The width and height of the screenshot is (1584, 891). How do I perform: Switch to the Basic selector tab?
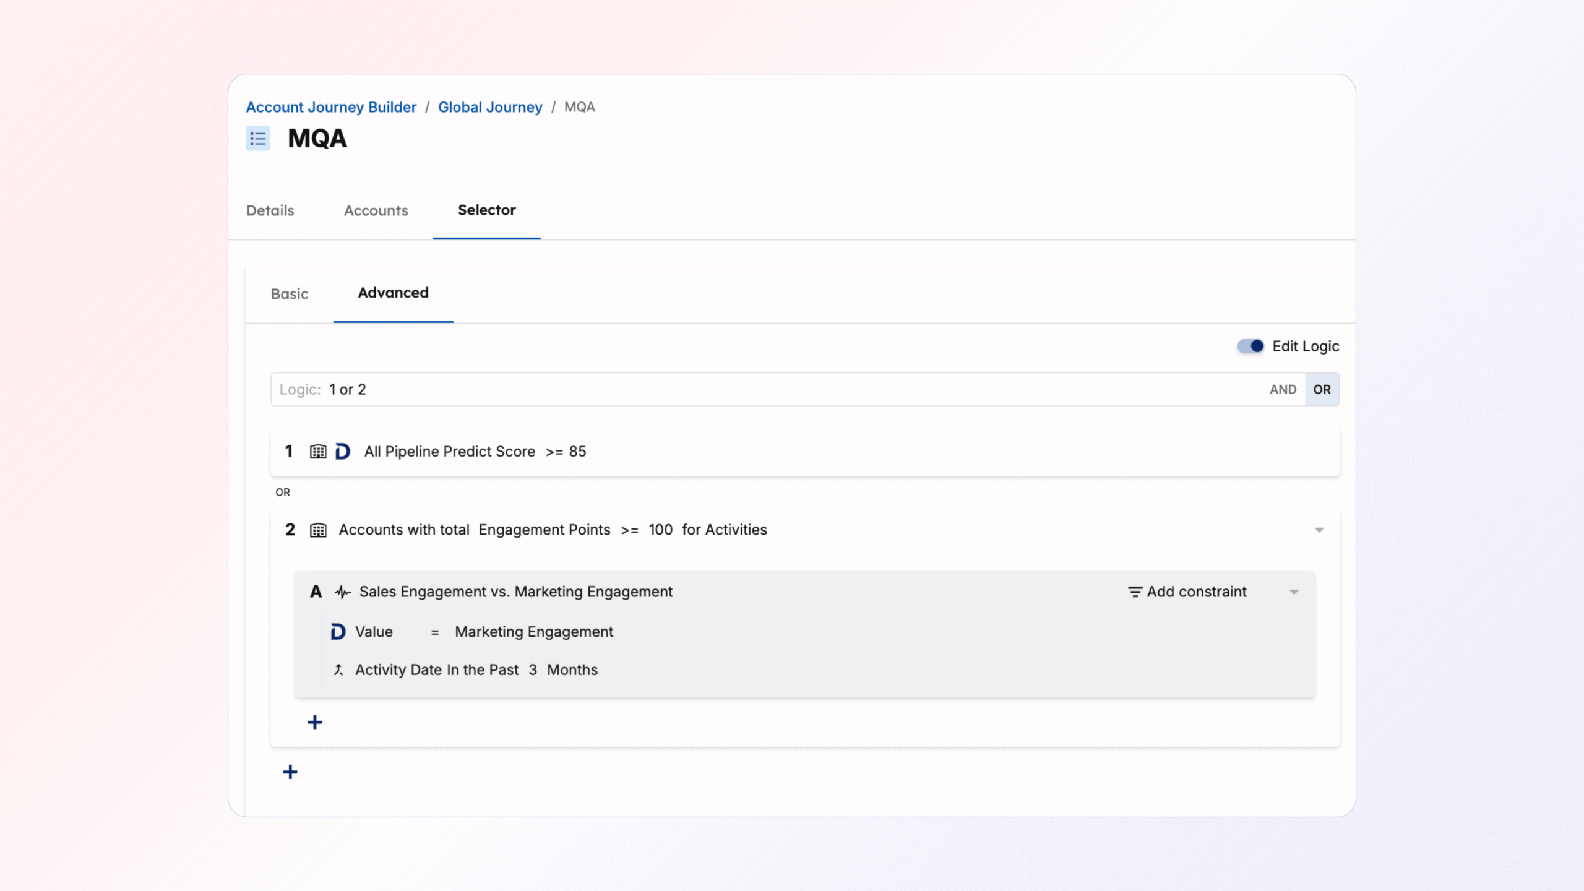(x=289, y=294)
